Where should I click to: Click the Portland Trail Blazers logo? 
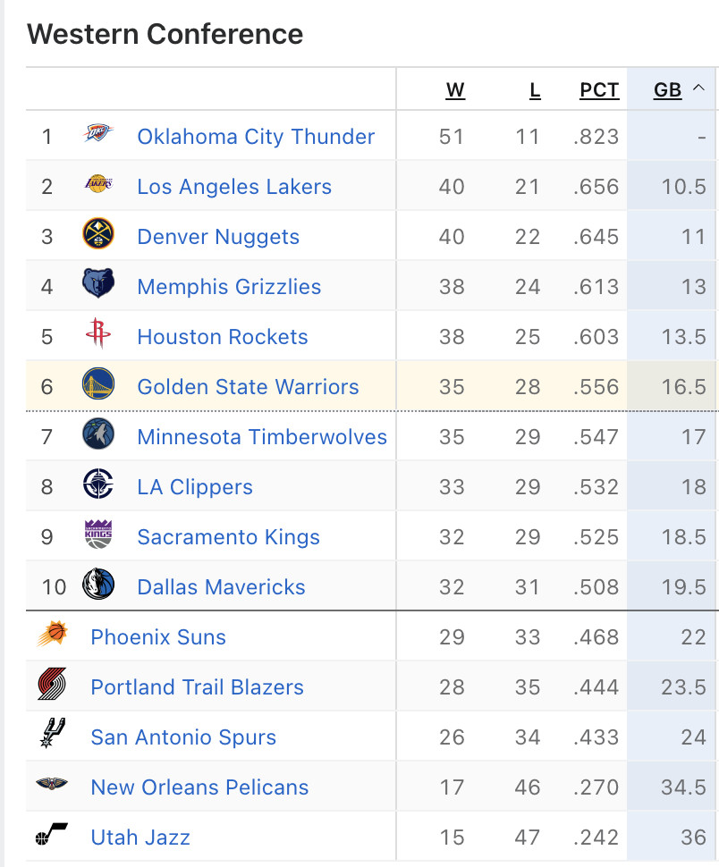pyautogui.click(x=53, y=684)
